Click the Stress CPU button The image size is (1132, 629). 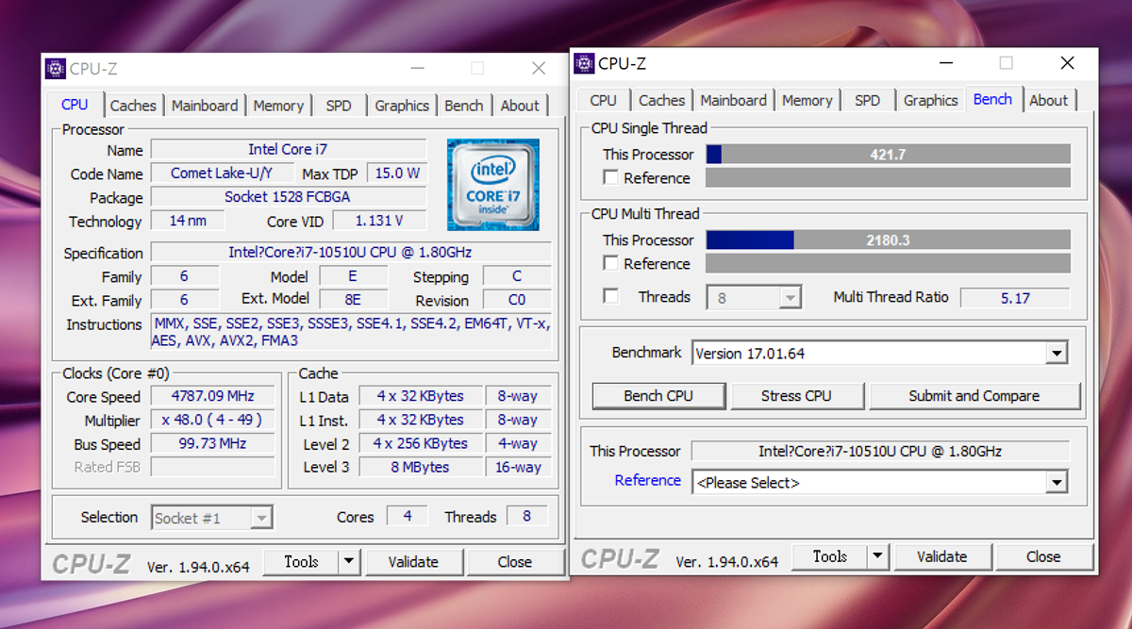point(796,396)
